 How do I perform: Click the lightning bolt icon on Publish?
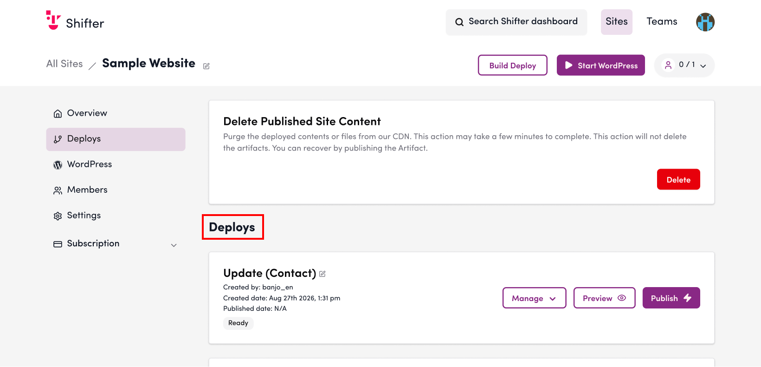(687, 298)
